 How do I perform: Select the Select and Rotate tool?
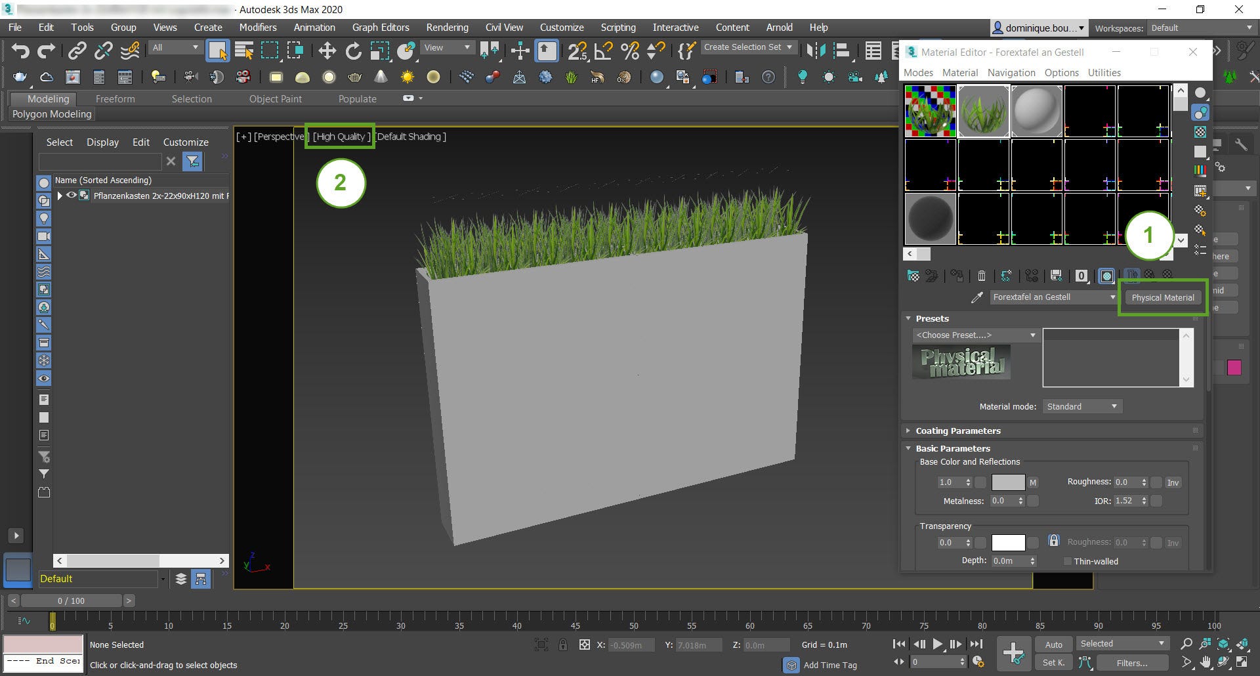[354, 51]
